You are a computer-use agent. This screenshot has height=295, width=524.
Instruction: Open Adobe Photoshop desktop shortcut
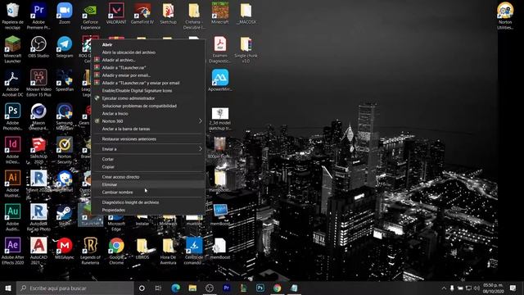click(13, 116)
